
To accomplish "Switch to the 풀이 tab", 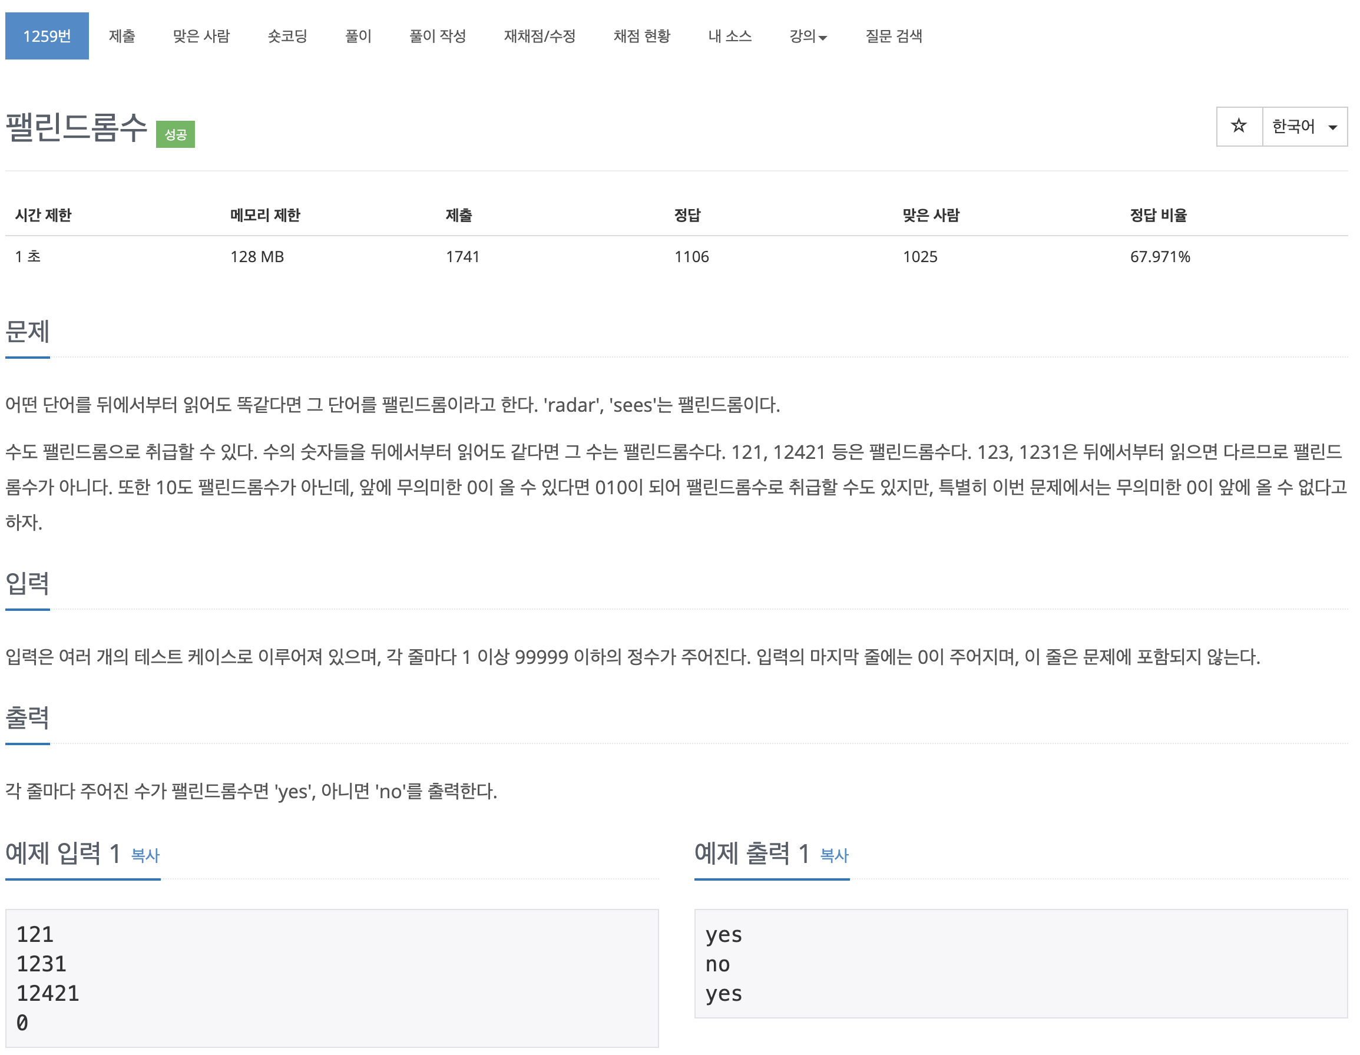I will tap(358, 36).
